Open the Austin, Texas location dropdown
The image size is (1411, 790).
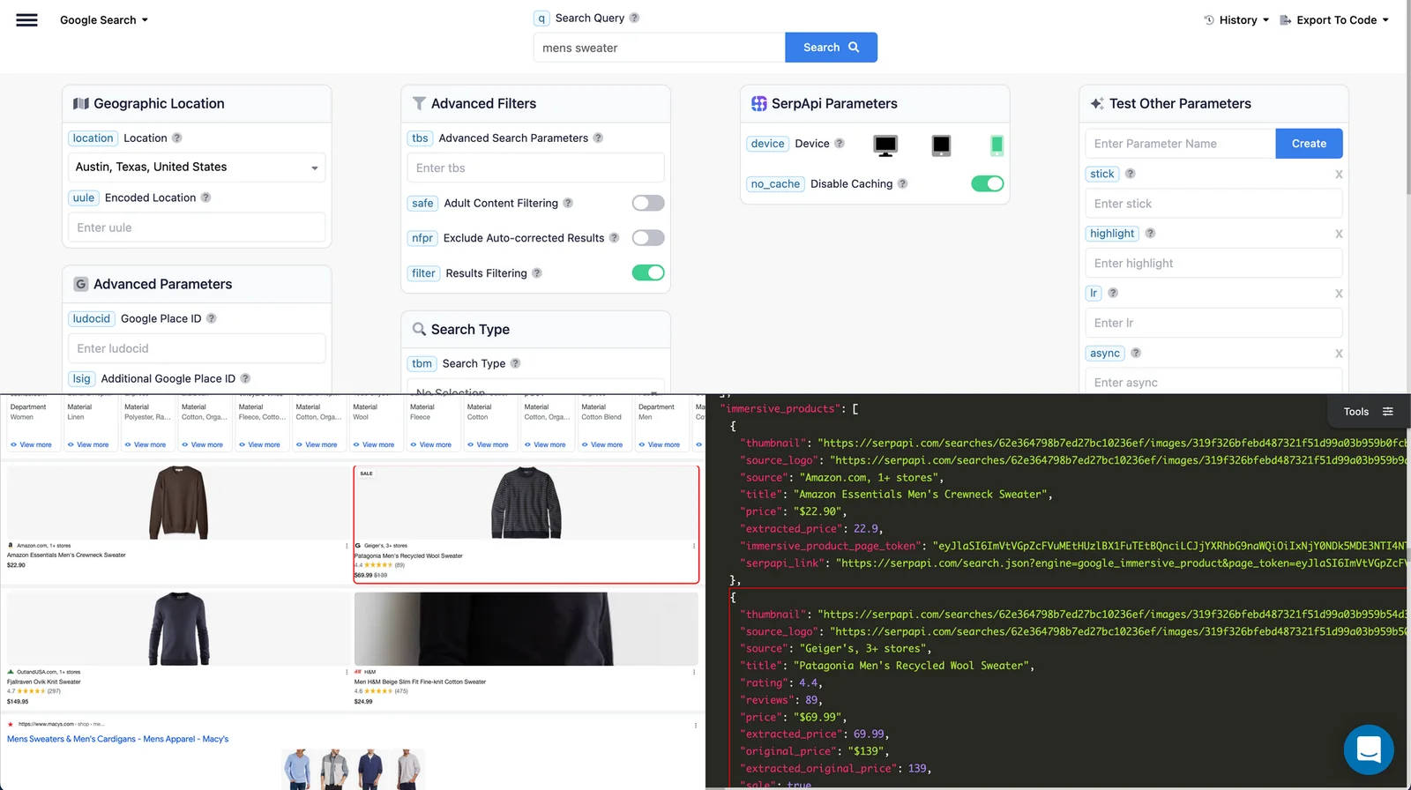click(197, 168)
